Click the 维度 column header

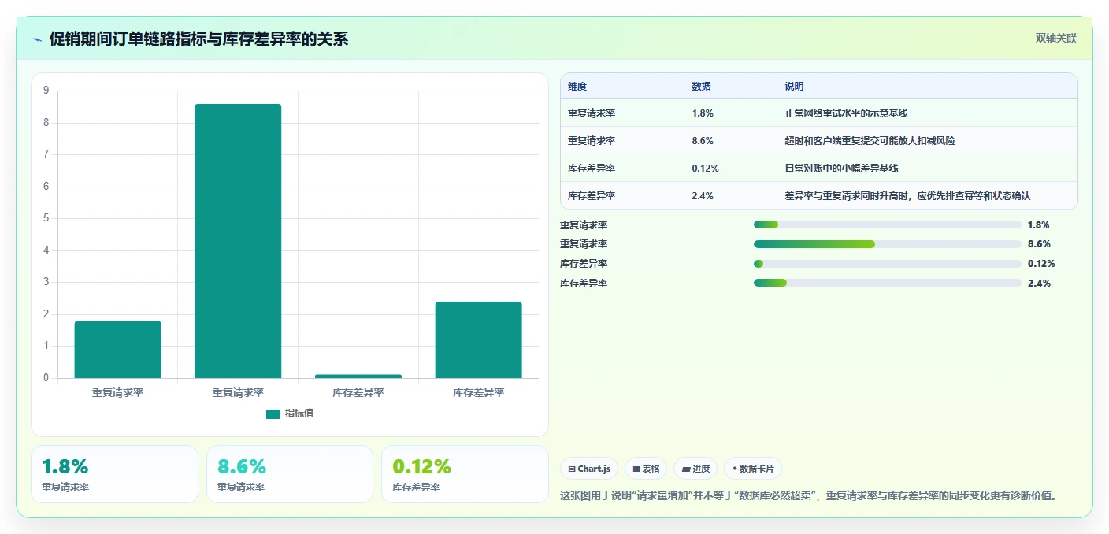(x=577, y=87)
